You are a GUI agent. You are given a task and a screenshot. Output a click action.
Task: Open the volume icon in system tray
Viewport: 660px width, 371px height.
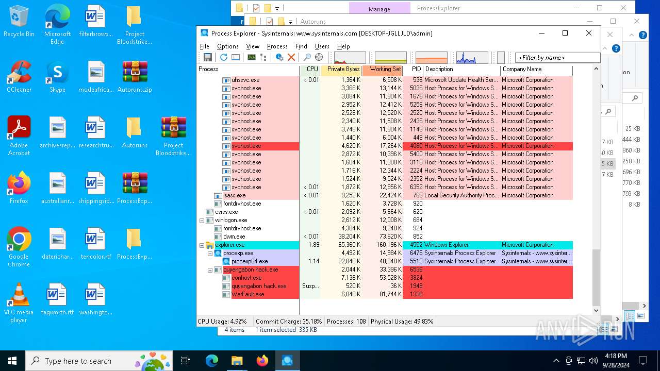coord(593,361)
